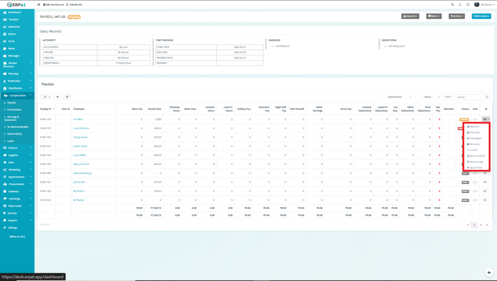Expand the Imports dropdown button
The image size is (497, 281).
(410, 16)
